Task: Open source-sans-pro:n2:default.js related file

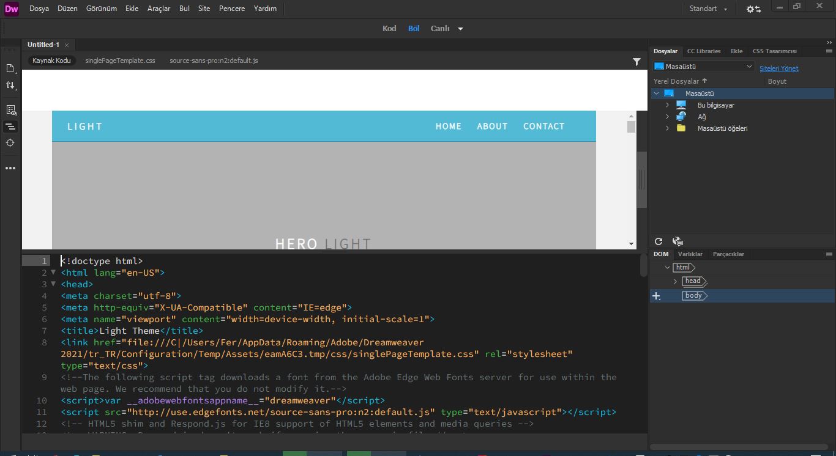Action: [x=214, y=61]
